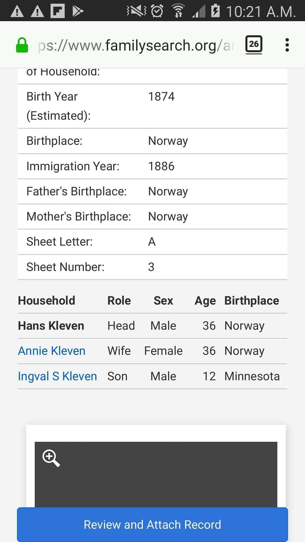Tap the alarm clock status icon

coord(157,11)
